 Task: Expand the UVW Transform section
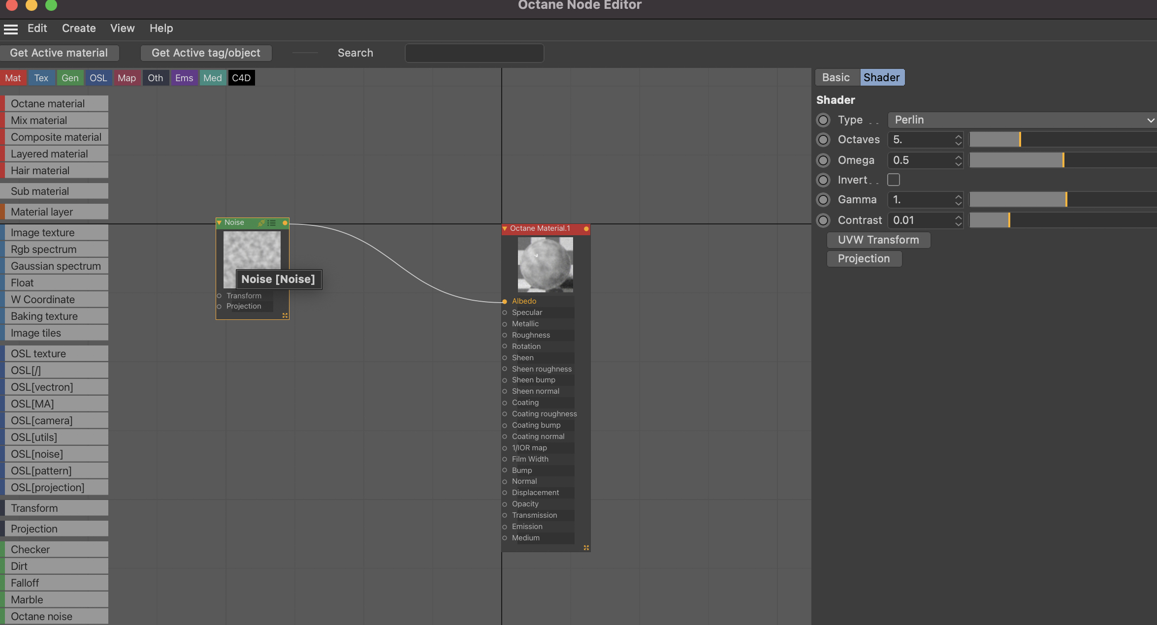point(878,240)
